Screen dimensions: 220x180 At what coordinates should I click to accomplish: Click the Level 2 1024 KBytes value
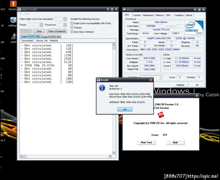[x=182, y=66]
